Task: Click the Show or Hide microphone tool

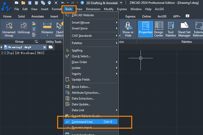Action: pos(128,29)
